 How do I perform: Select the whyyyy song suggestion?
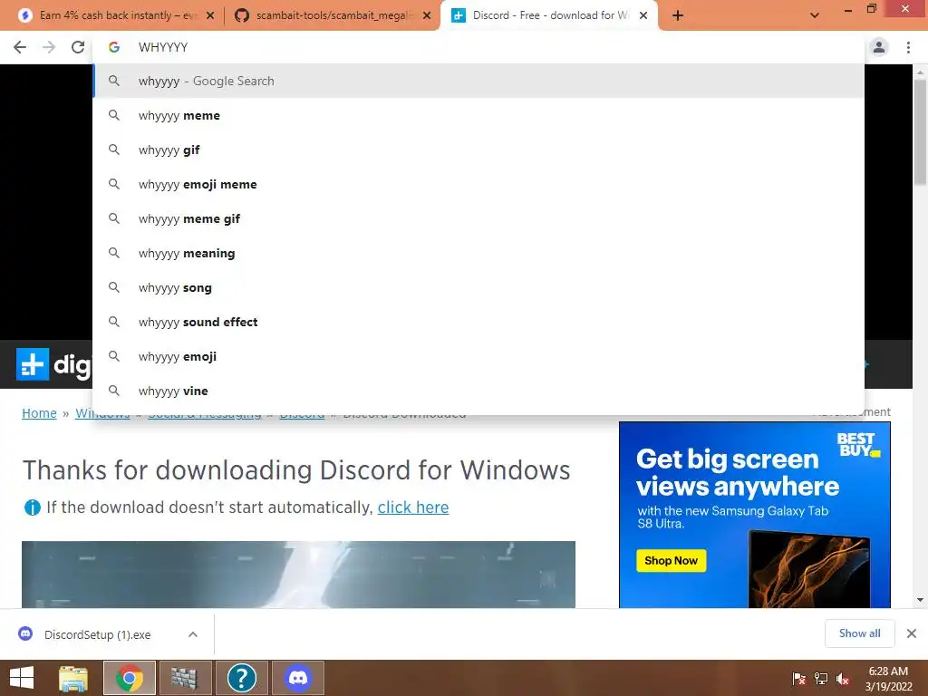(478, 287)
